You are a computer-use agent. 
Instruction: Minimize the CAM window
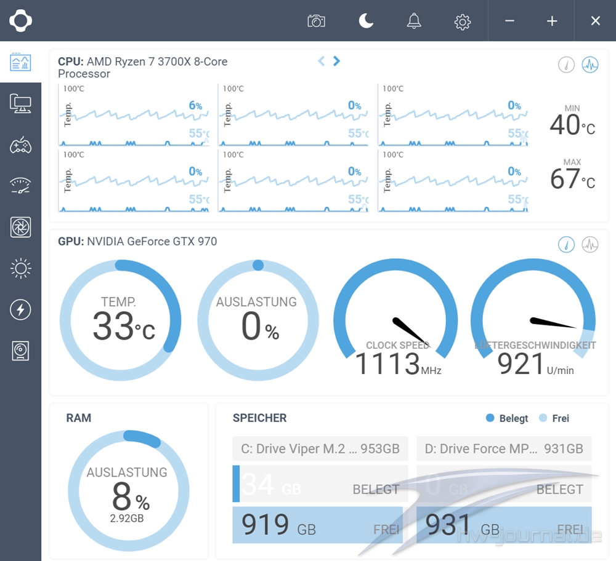tap(509, 21)
